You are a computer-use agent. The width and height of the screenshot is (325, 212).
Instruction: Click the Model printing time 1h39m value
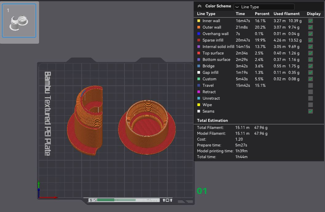[x=241, y=151]
